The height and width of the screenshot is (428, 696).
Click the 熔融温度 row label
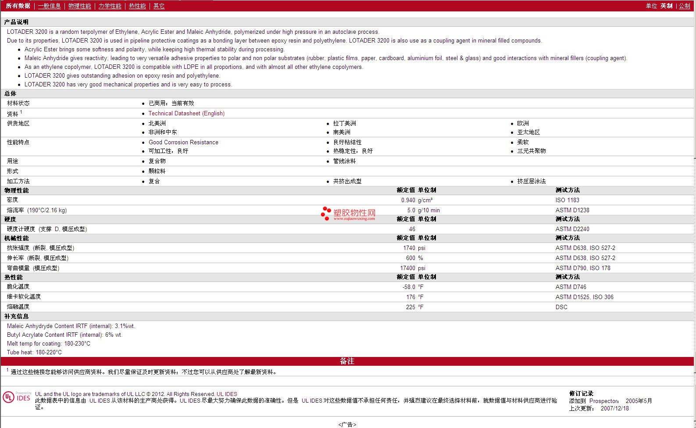click(x=18, y=307)
